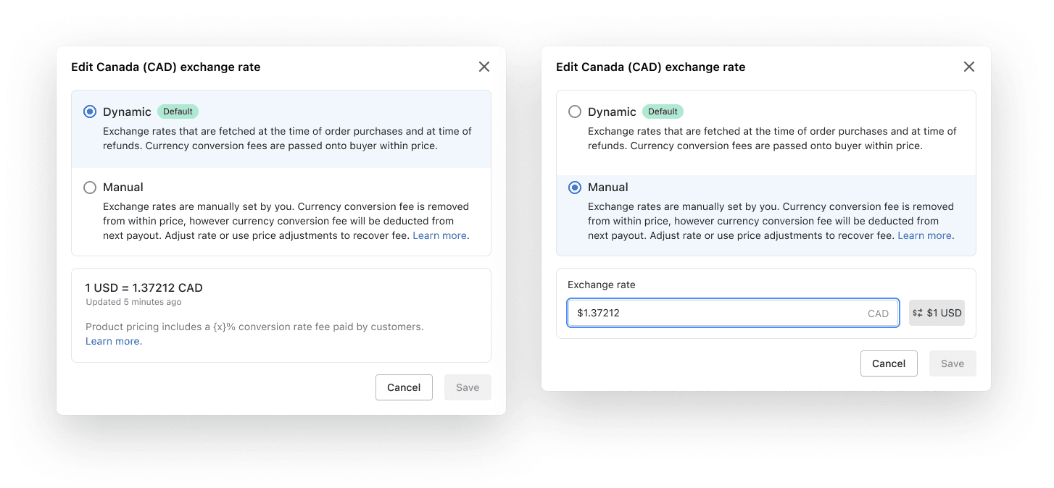1054x488 pixels.
Task: Open the $1 USD base currency selector
Action: point(937,312)
